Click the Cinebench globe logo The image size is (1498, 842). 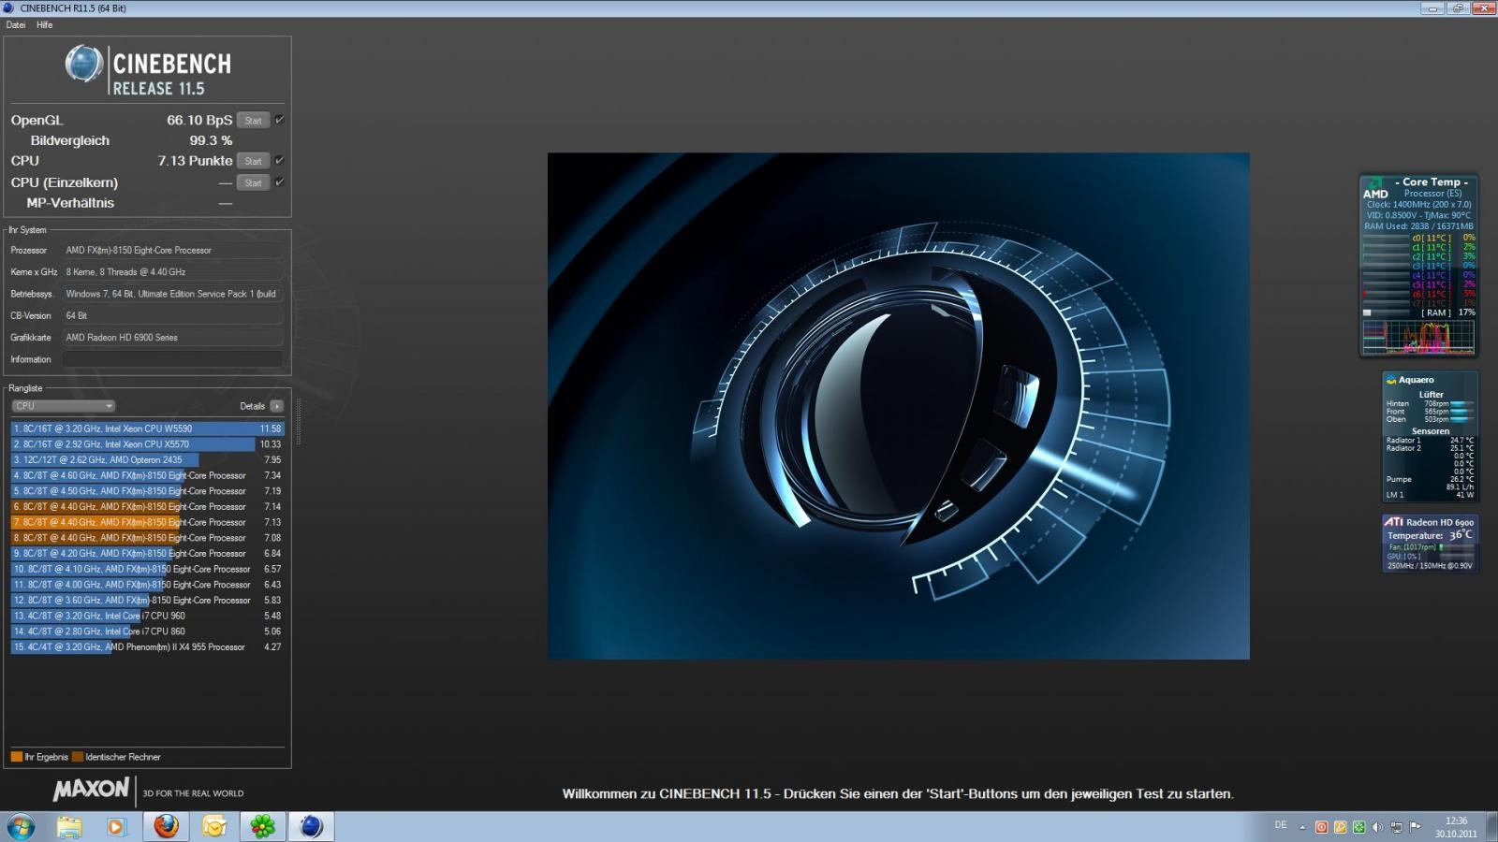83,64
